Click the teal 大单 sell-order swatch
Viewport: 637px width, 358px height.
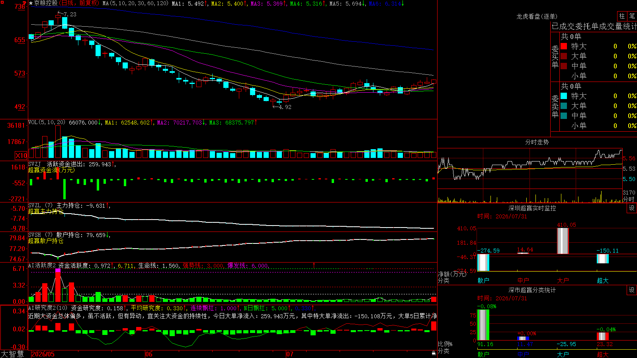(x=564, y=106)
